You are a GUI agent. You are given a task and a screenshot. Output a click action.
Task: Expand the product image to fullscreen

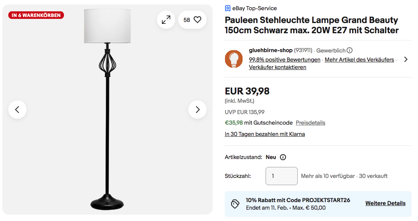(x=166, y=20)
